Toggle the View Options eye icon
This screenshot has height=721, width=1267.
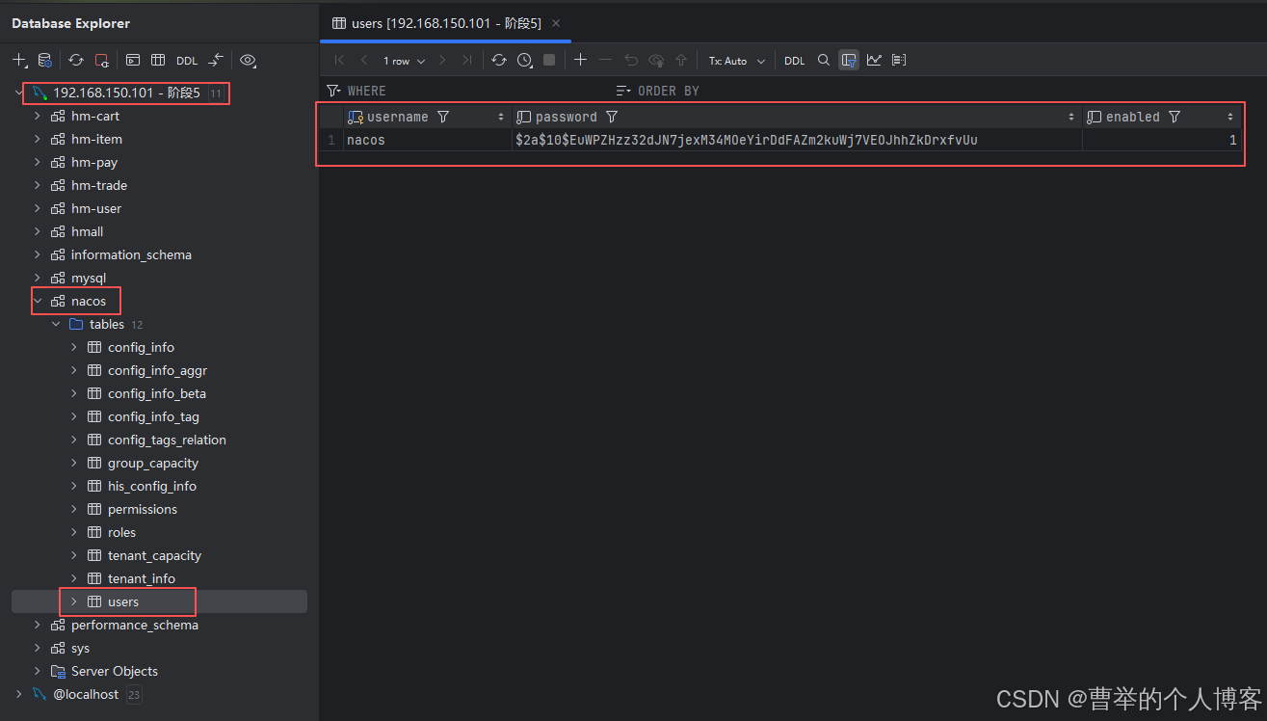pyautogui.click(x=248, y=60)
